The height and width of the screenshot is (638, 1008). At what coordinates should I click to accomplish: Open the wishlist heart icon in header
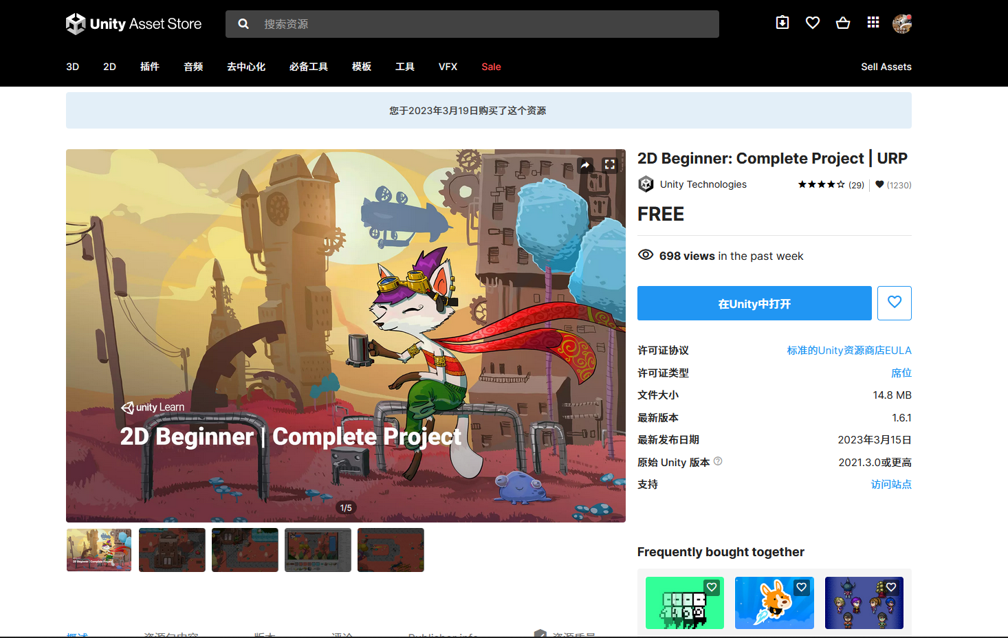813,23
